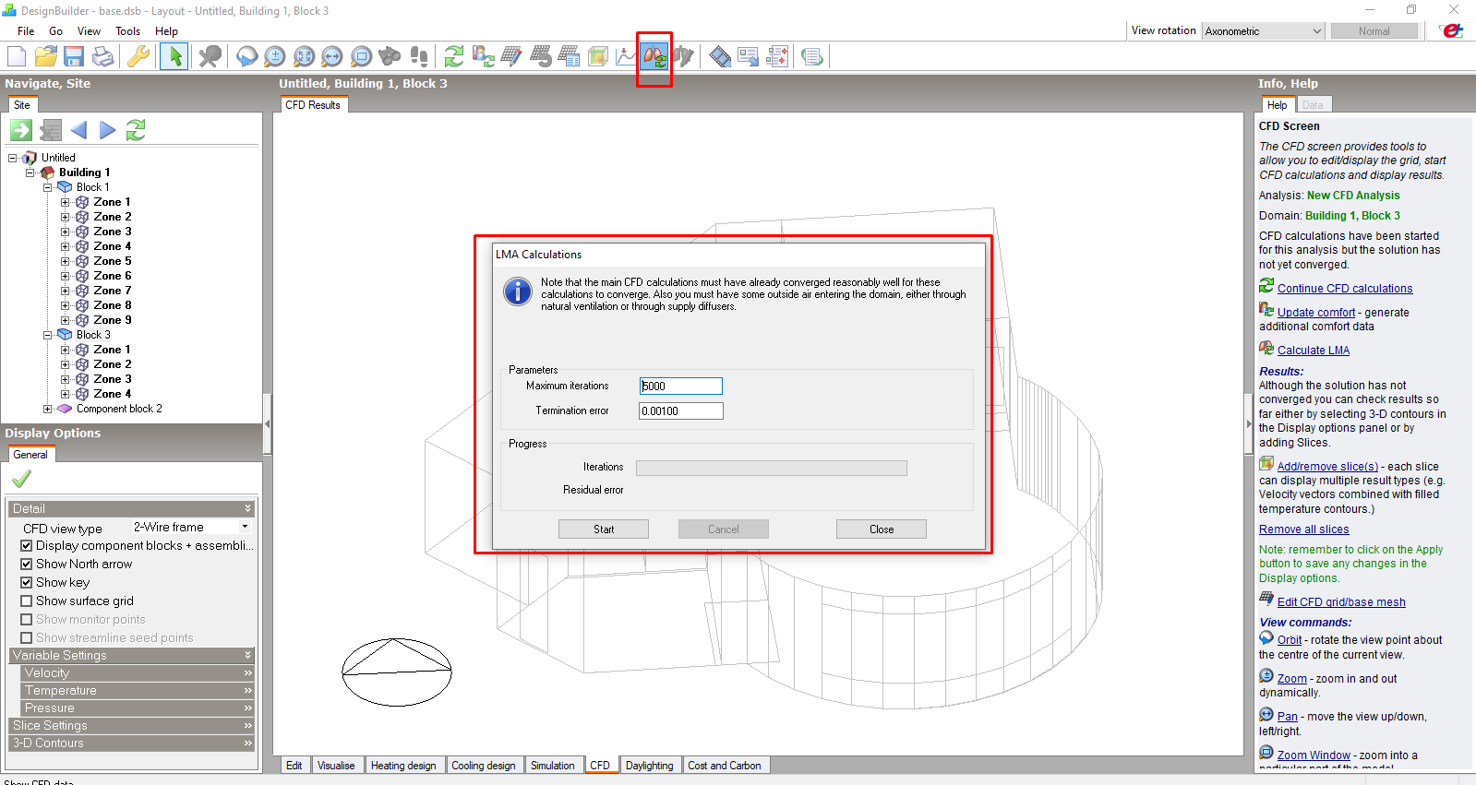Image resolution: width=1476 pixels, height=785 pixels.
Task: Click the New file icon
Action: [17, 56]
